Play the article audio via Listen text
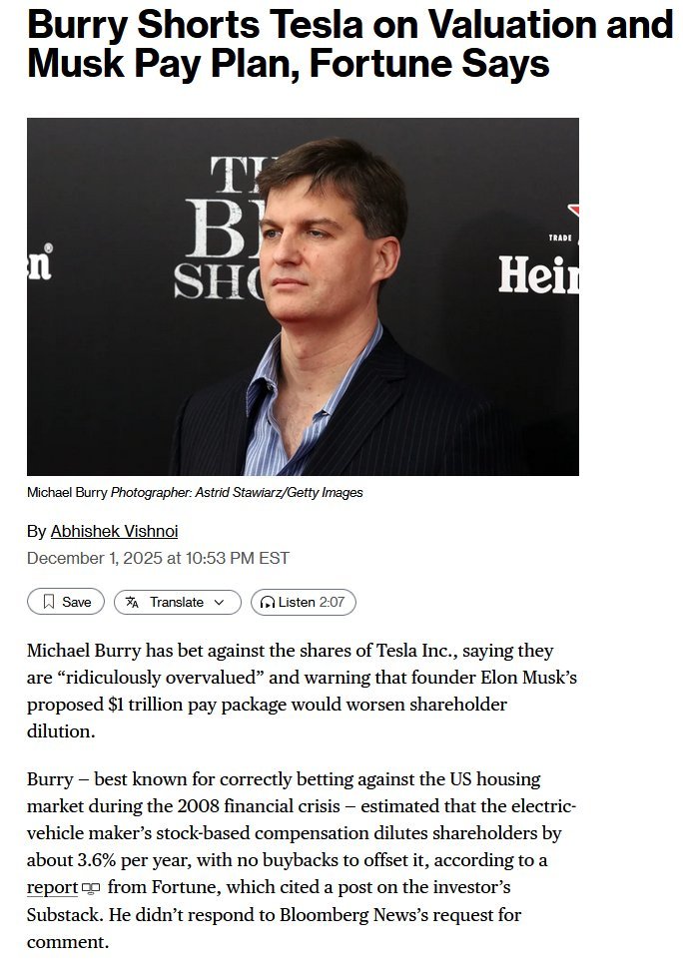 point(297,602)
